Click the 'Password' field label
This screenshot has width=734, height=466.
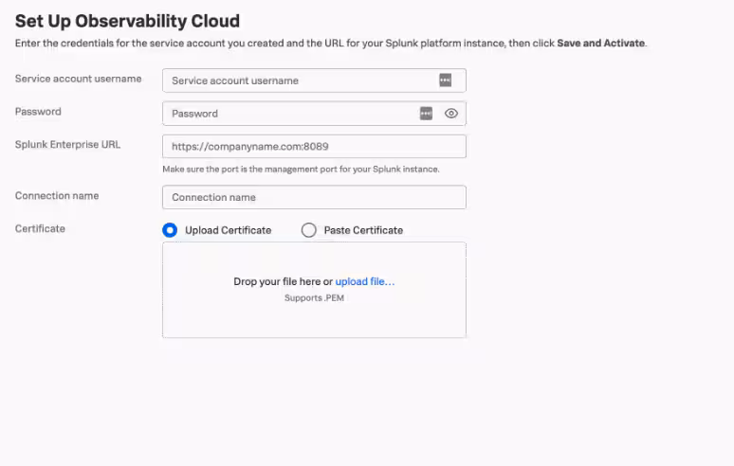pyautogui.click(x=38, y=112)
